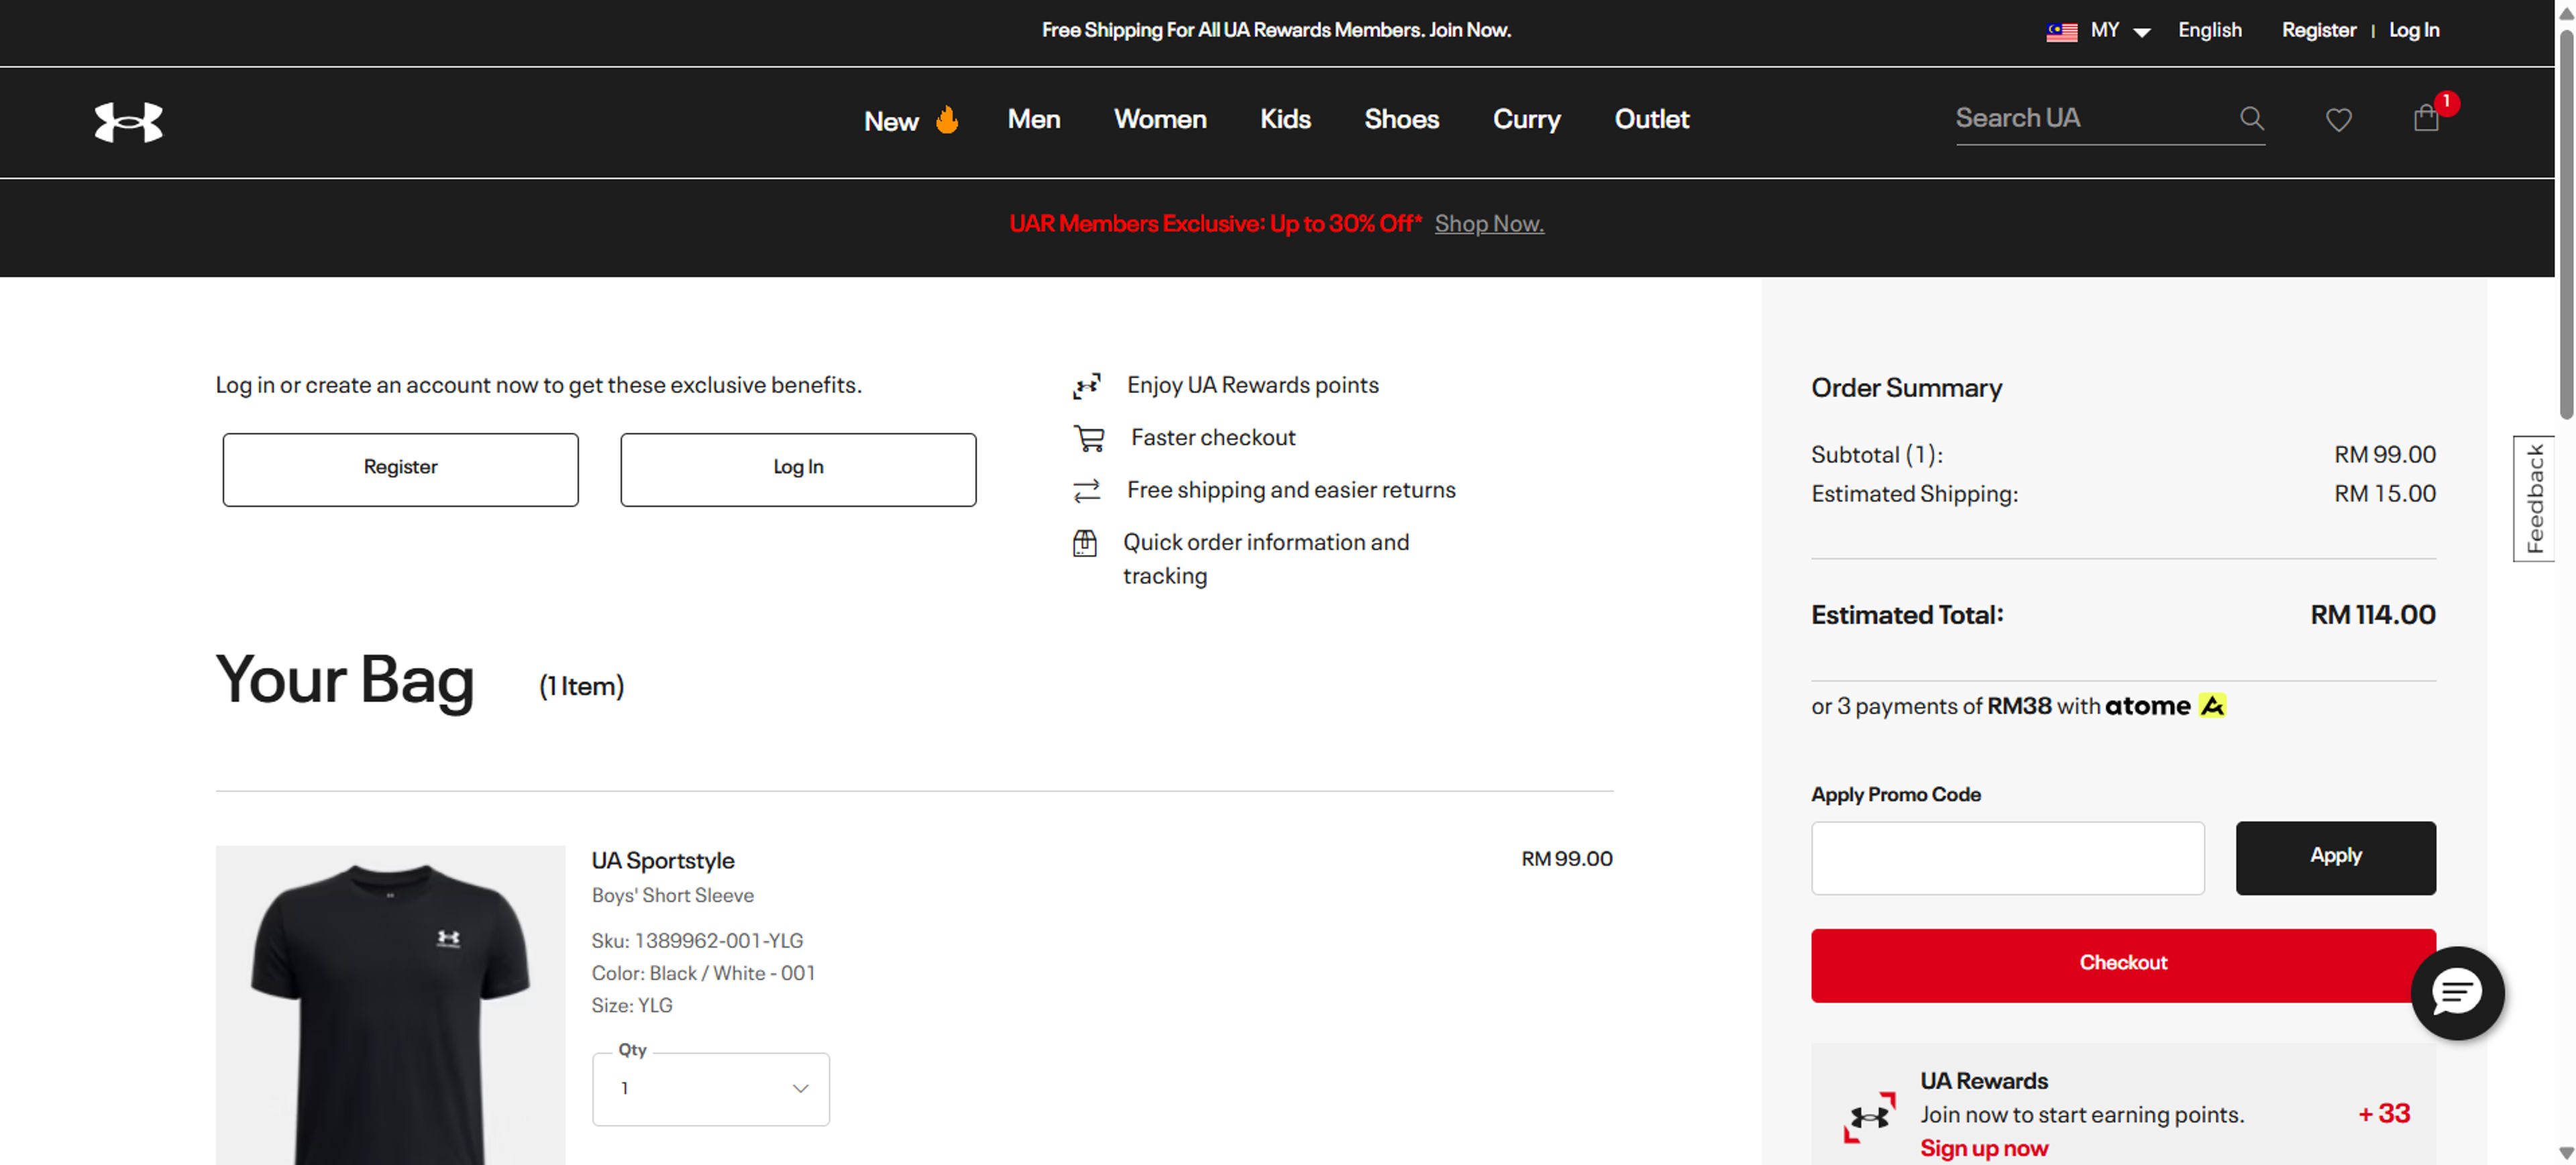Click the order tracking box icon

(1085, 543)
